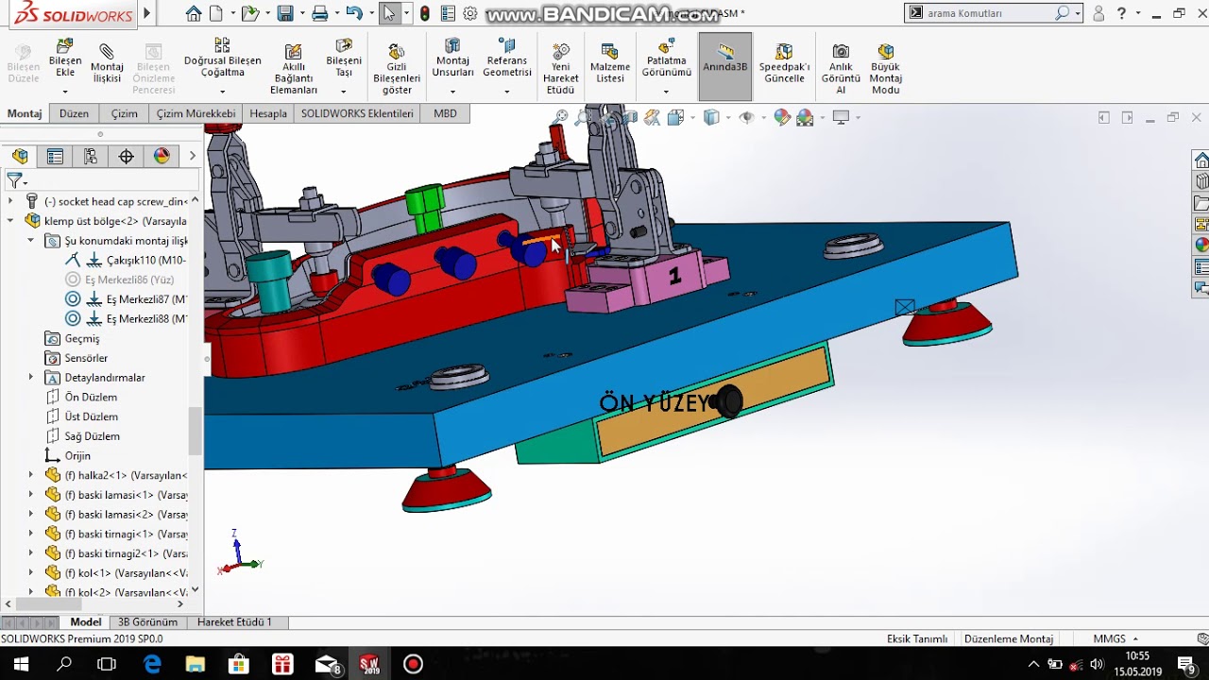1209x680 pixels.
Task: Create a new document with the New icon
Action: 216,13
